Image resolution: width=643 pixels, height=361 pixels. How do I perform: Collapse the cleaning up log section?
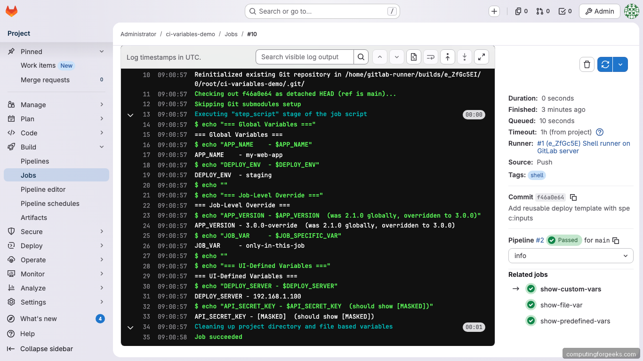pyautogui.click(x=130, y=327)
